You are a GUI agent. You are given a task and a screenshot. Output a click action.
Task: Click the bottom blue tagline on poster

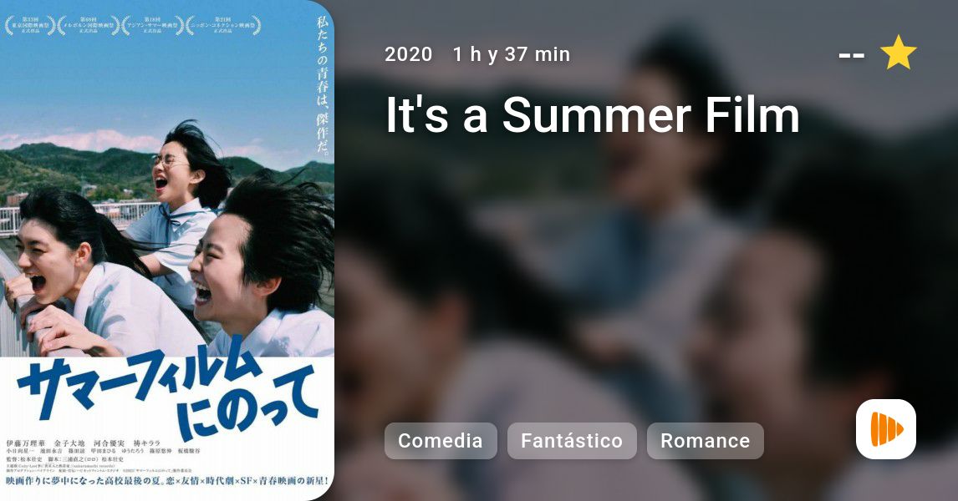pyautogui.click(x=167, y=482)
